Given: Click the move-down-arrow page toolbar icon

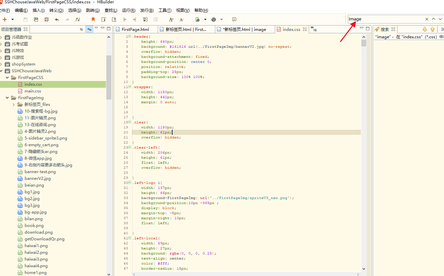Looking at the screenshot, I should tap(114, 19).
